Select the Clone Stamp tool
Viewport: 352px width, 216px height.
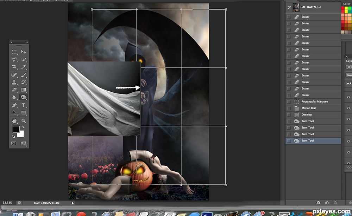14,82
